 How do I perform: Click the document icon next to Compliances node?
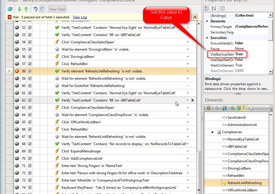pos(219,132)
